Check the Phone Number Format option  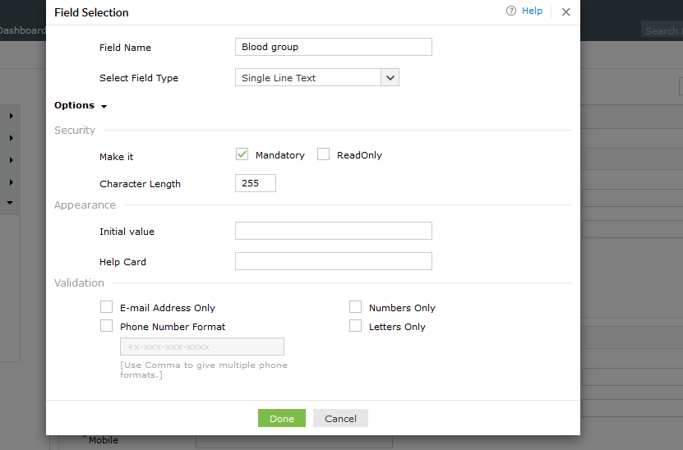(106, 326)
